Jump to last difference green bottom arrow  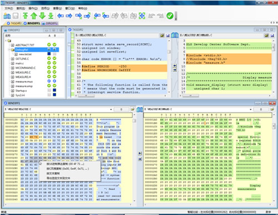(51, 16)
